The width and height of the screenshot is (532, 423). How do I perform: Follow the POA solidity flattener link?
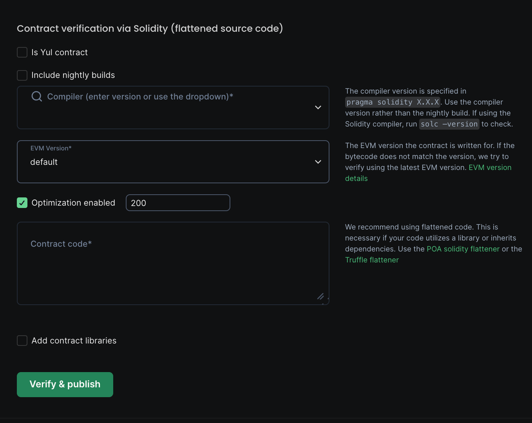click(x=463, y=249)
